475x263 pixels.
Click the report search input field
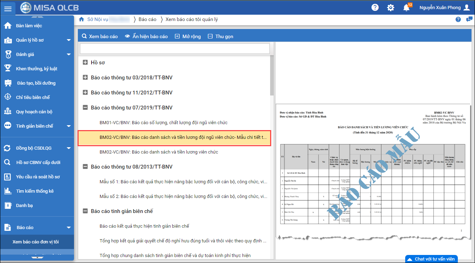tap(175, 49)
